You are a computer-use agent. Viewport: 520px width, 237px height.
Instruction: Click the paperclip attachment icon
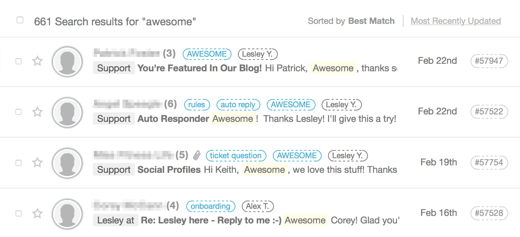point(197,155)
